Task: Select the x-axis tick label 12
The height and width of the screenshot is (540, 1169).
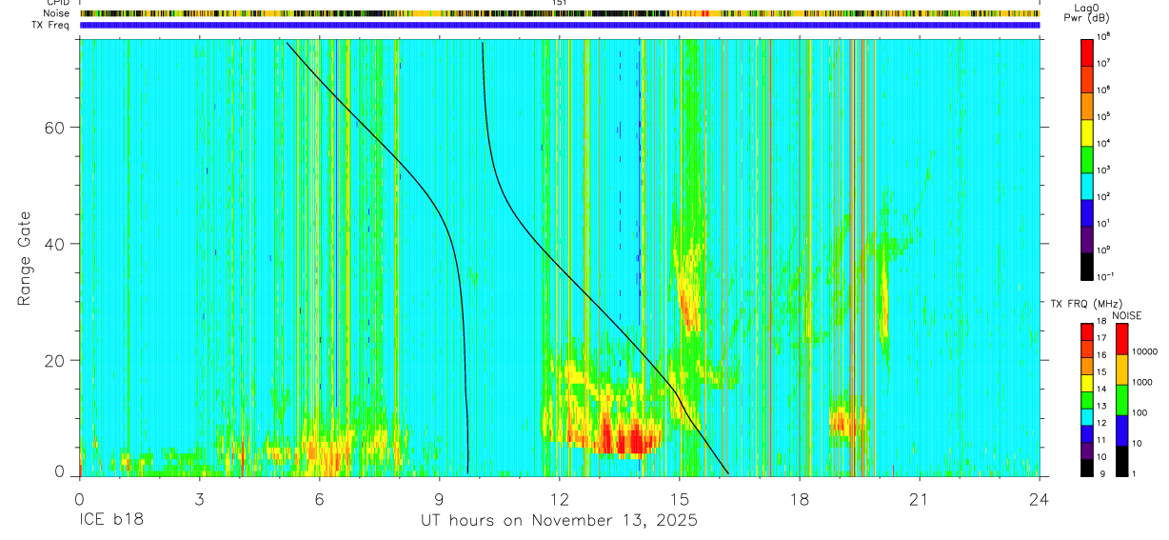Action: (x=560, y=499)
